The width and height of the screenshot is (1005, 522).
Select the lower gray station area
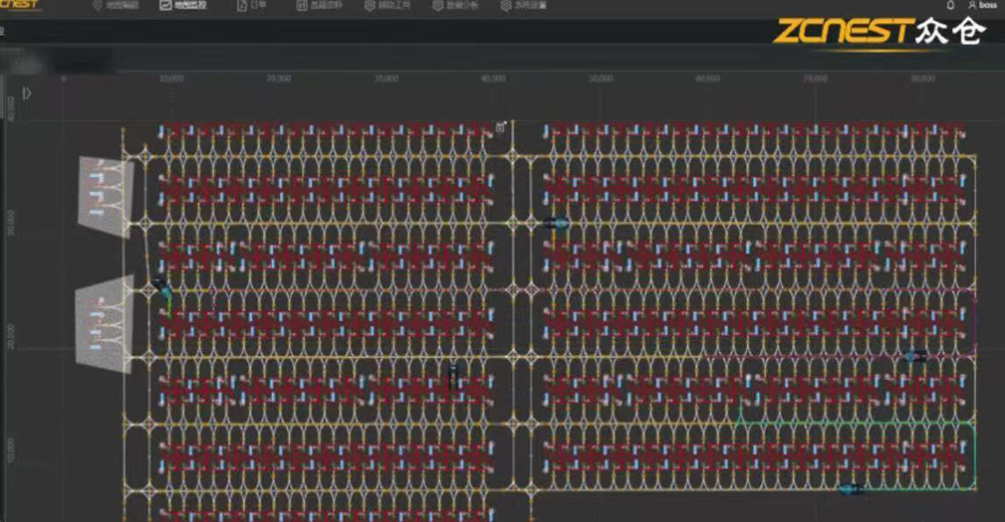[104, 325]
